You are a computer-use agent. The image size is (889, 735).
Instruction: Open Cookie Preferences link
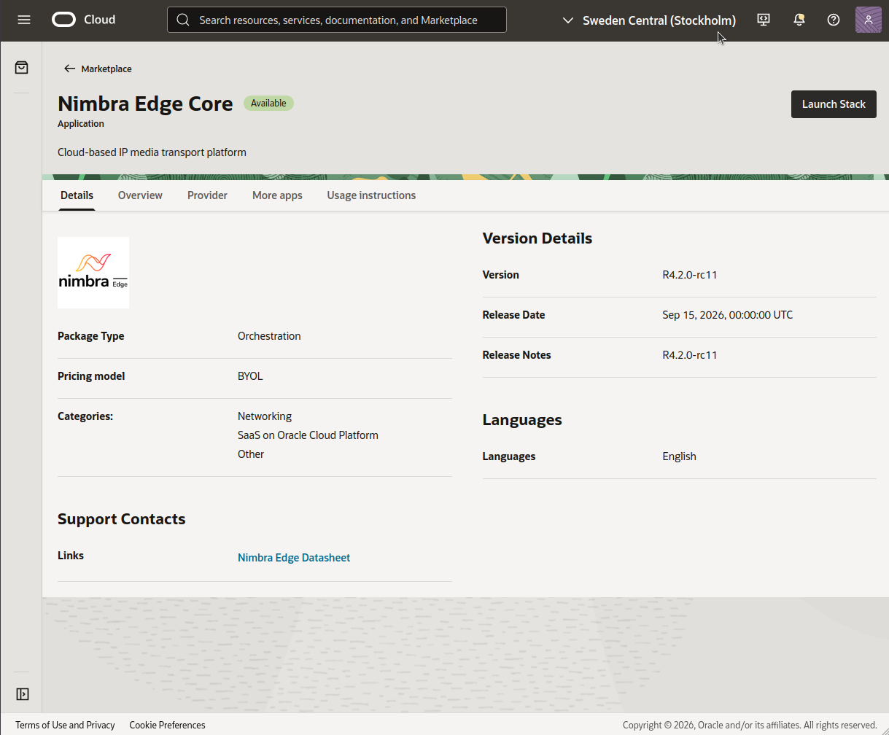[167, 725]
